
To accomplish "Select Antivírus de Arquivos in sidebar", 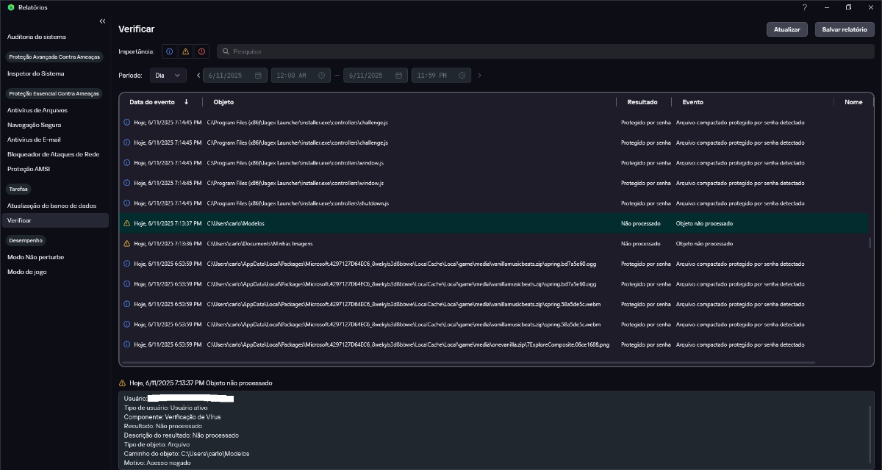I will point(37,110).
